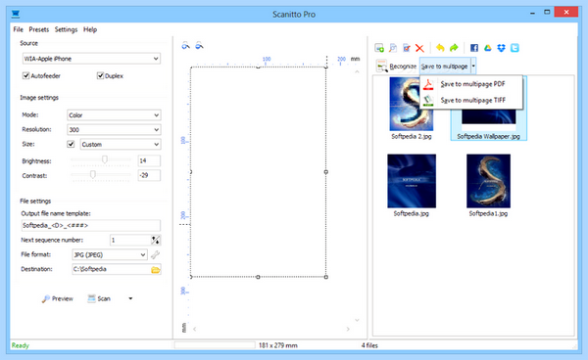Click the view image magnifier icon
Screen dimensions: 588x360
point(393,48)
